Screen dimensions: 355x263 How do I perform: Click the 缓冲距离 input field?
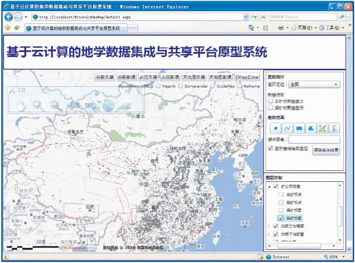click(314, 139)
